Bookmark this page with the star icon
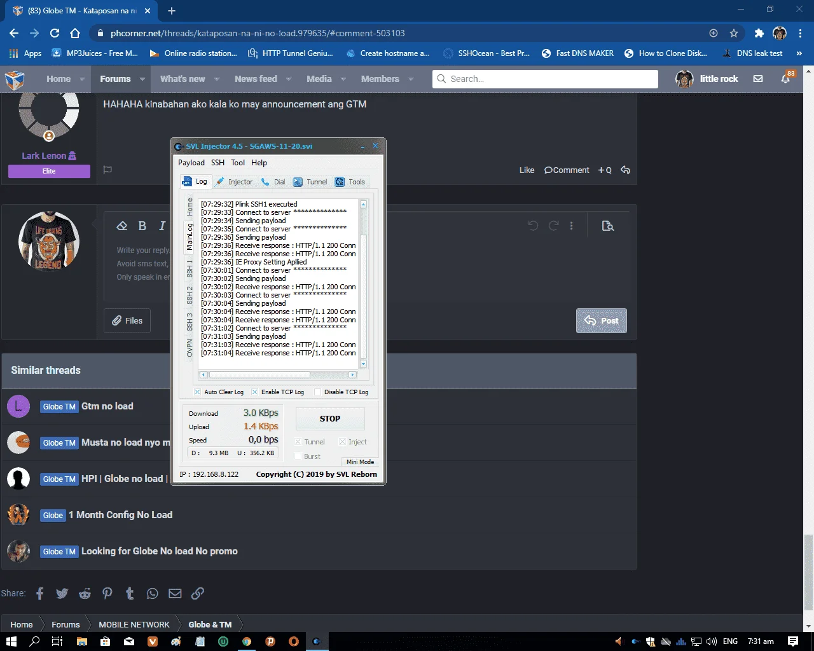Screen dimensions: 814x651 pos(734,33)
